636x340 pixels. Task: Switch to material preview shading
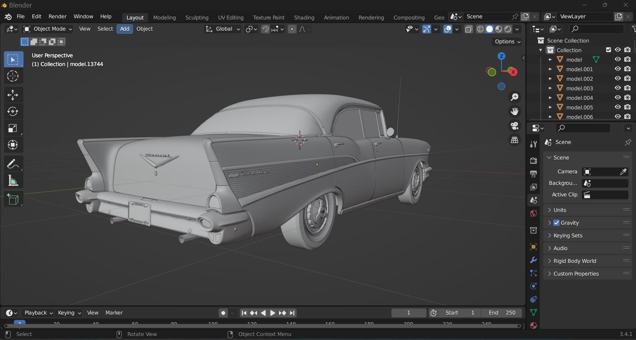tap(499, 29)
